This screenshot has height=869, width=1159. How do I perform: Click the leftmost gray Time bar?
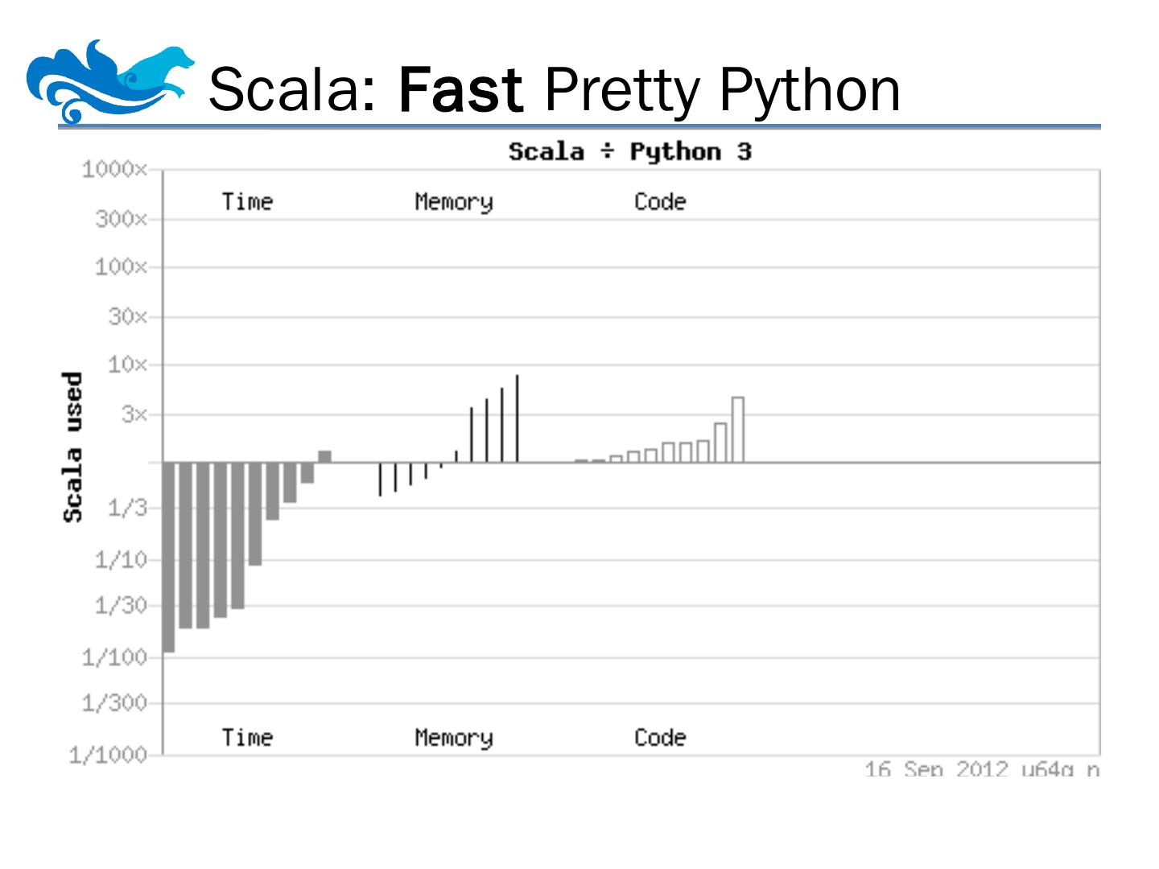pos(168,557)
